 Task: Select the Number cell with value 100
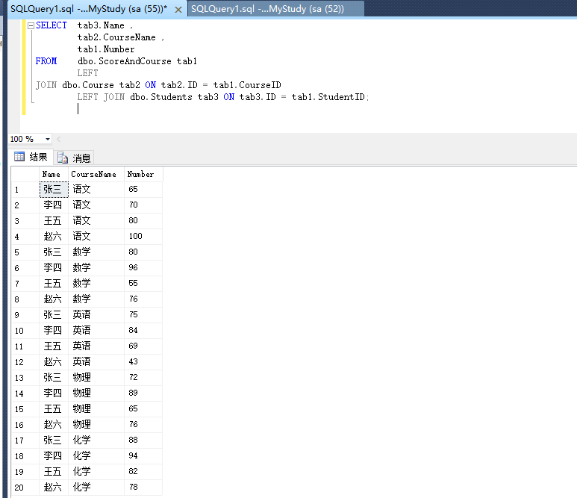pyautogui.click(x=143, y=236)
